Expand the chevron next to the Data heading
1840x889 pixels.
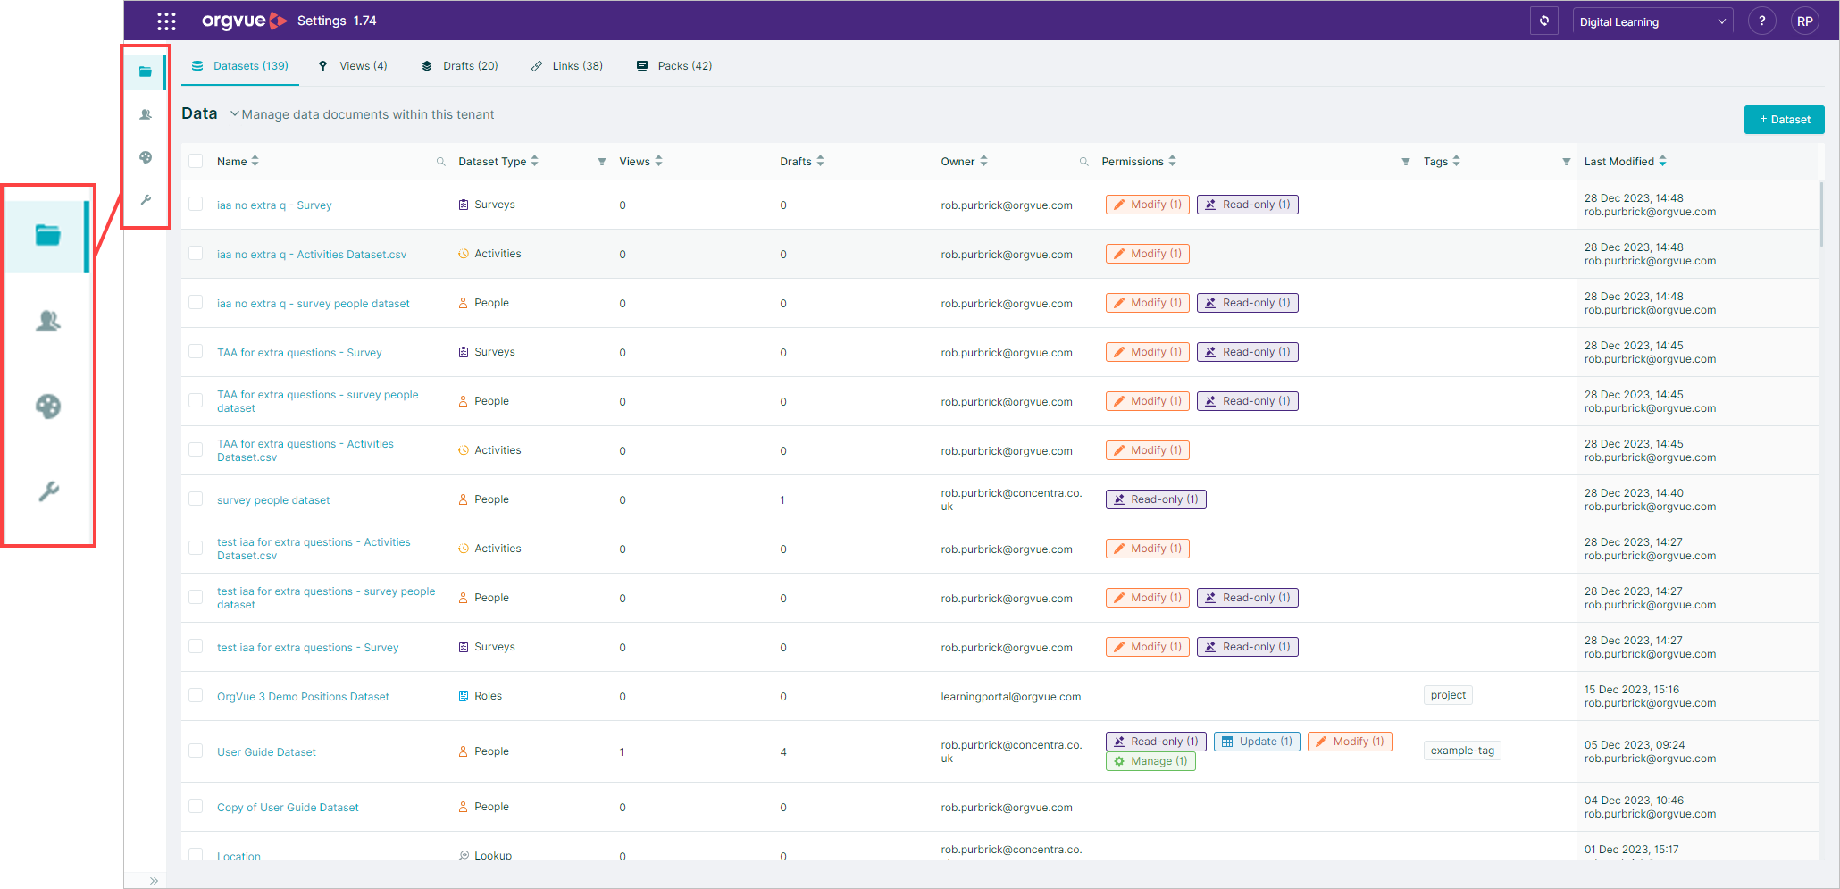[234, 113]
